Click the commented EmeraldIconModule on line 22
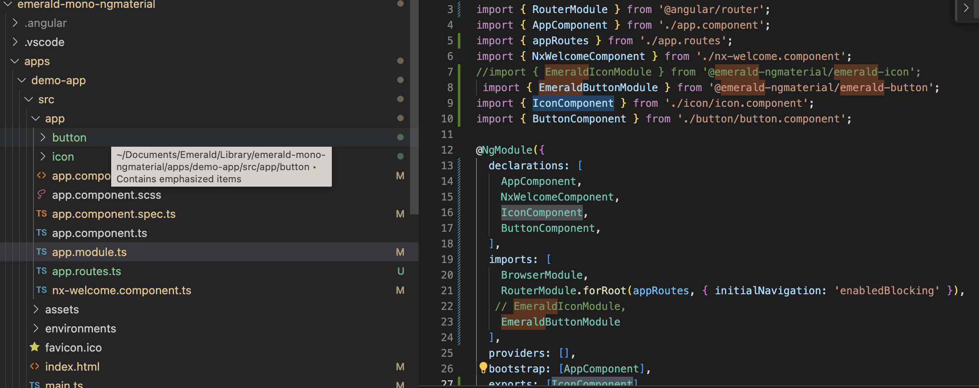Viewport: 979px width, 388px height. [567, 306]
